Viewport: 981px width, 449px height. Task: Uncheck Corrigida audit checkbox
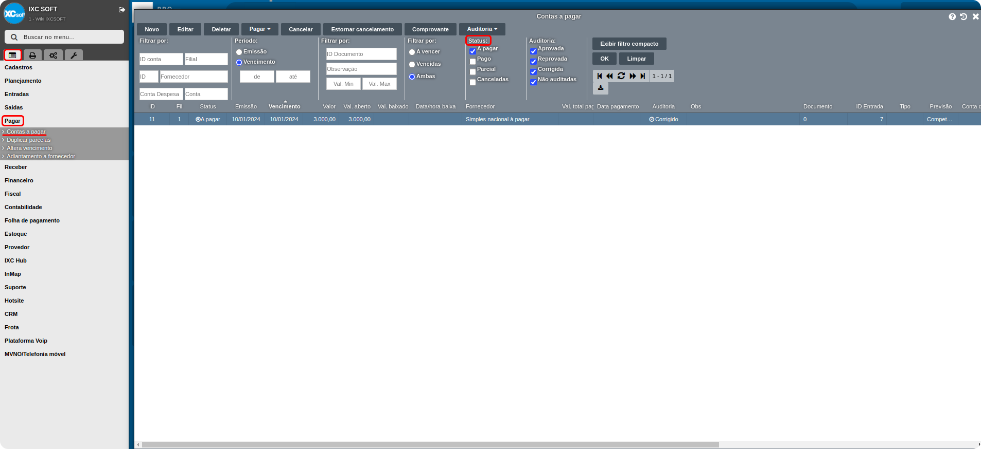pos(533,72)
